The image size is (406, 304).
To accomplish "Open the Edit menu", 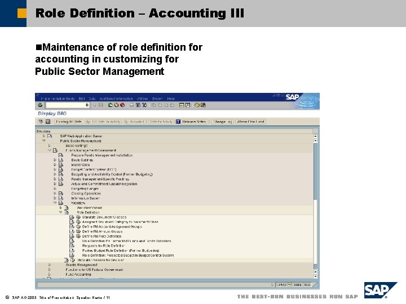I will coord(82,99).
